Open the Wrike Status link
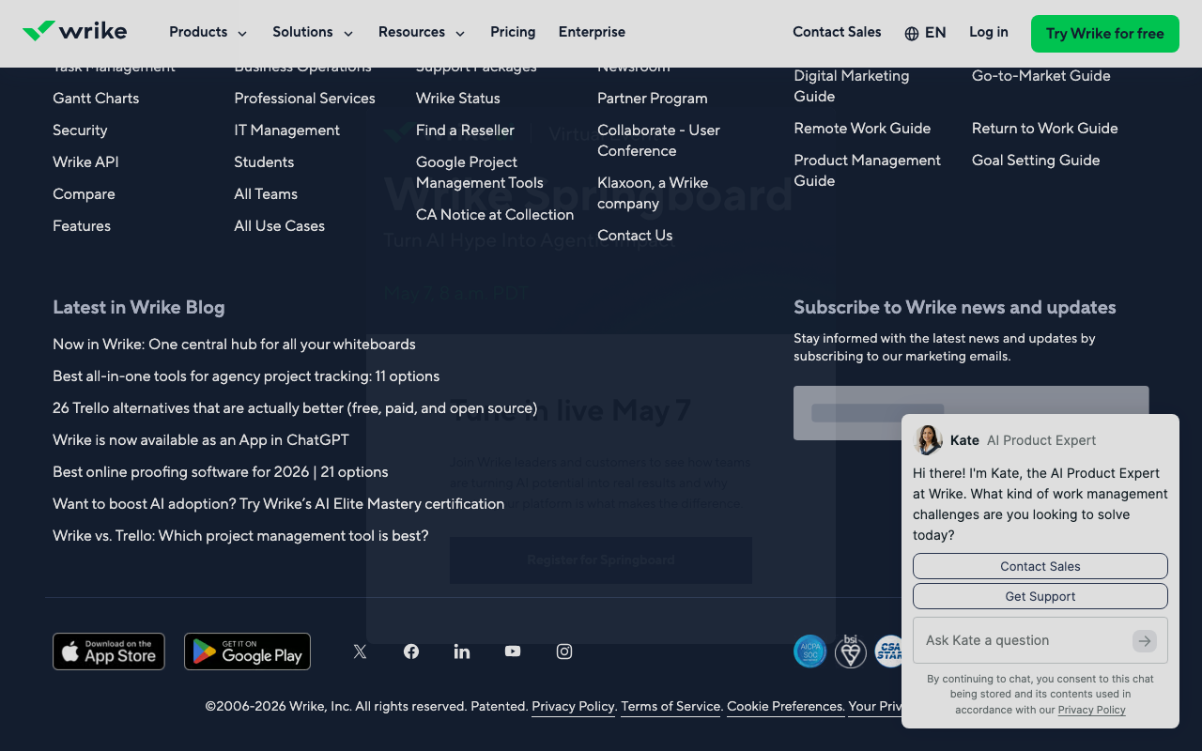The width and height of the screenshot is (1202, 751). (x=458, y=99)
